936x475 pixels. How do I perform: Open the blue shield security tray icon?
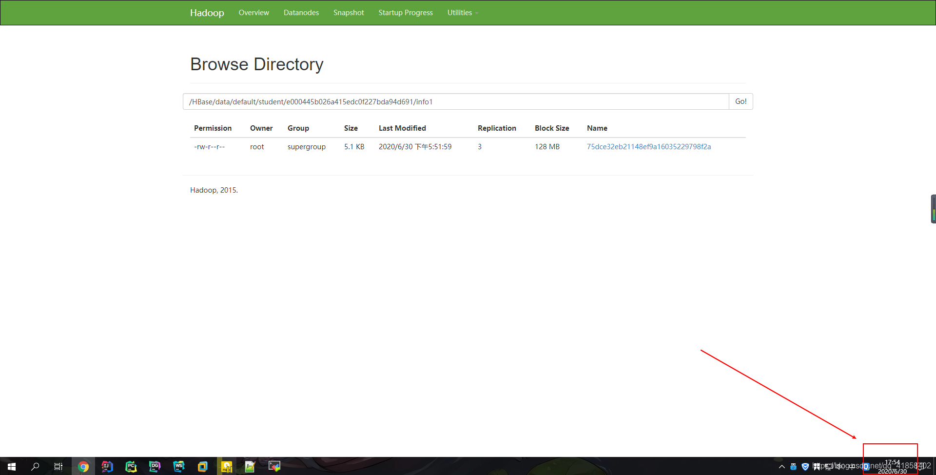click(x=805, y=467)
